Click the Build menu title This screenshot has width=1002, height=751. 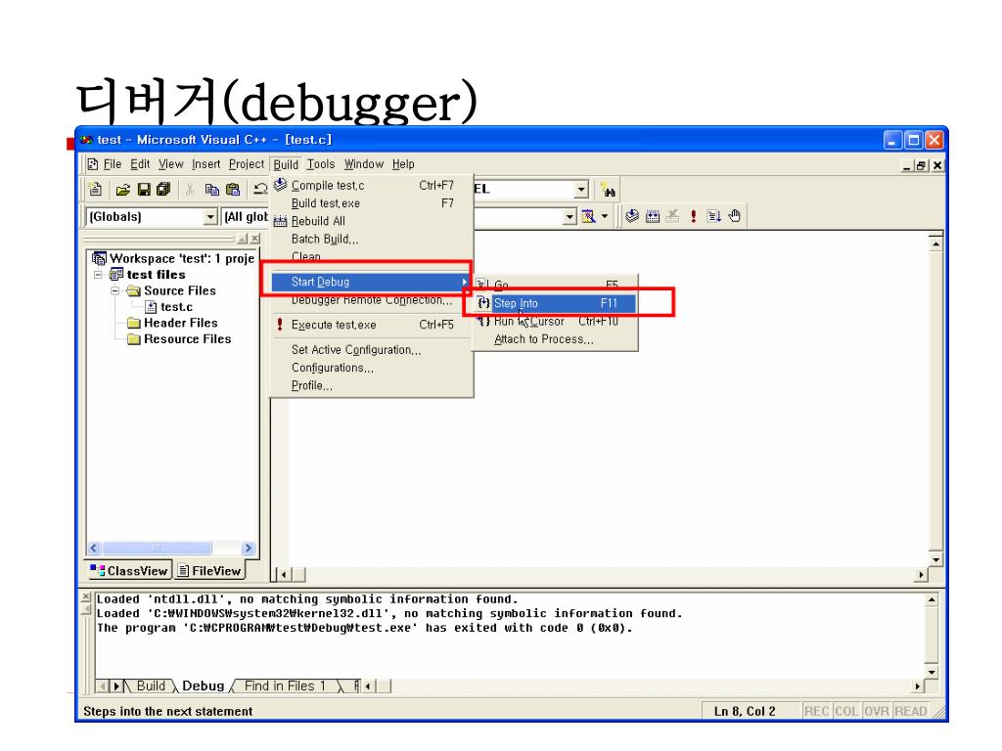286,164
